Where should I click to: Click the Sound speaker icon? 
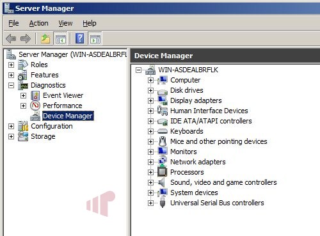[162, 182]
